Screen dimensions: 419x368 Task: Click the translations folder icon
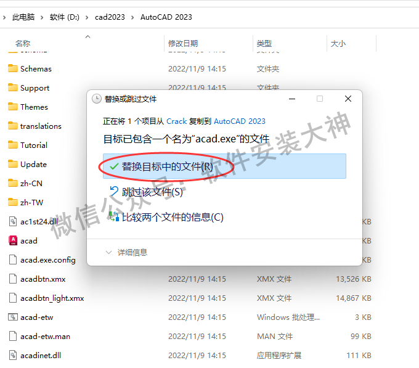point(12,126)
